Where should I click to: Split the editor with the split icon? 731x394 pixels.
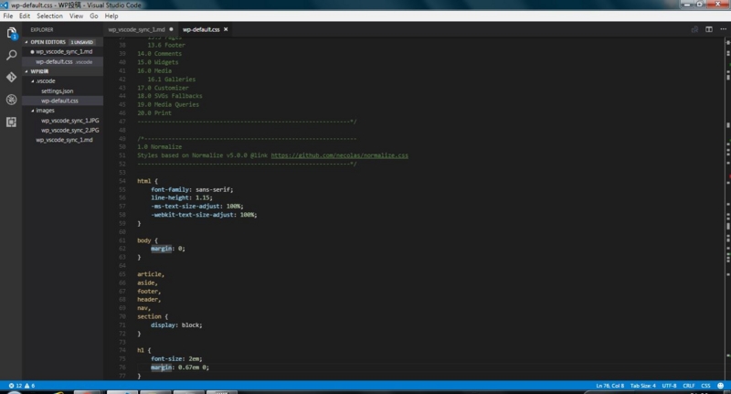[x=709, y=29]
